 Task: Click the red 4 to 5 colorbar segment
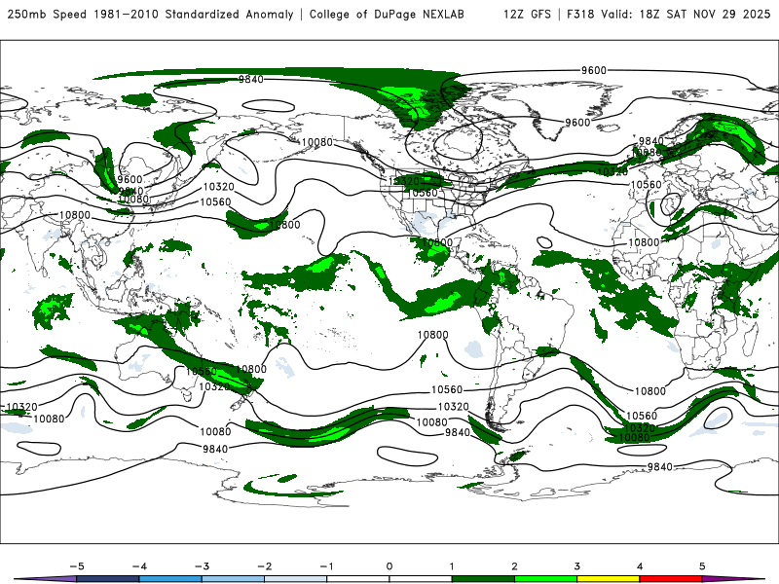coord(671,579)
